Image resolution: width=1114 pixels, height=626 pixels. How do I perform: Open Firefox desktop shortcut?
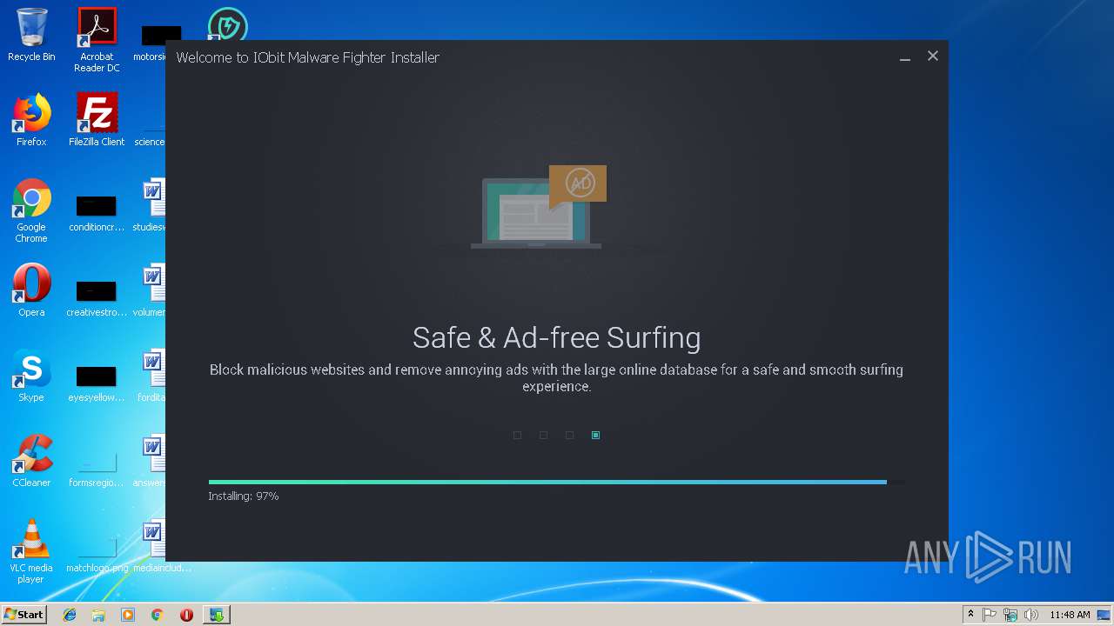click(x=31, y=120)
